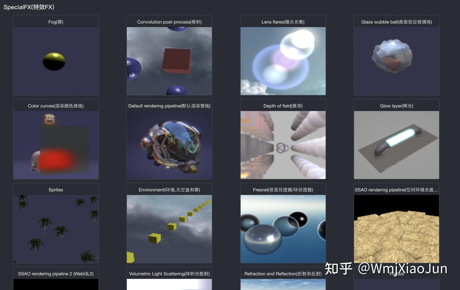The image size is (460, 290).
Task: Open the Portals example card
Action: 396,273
